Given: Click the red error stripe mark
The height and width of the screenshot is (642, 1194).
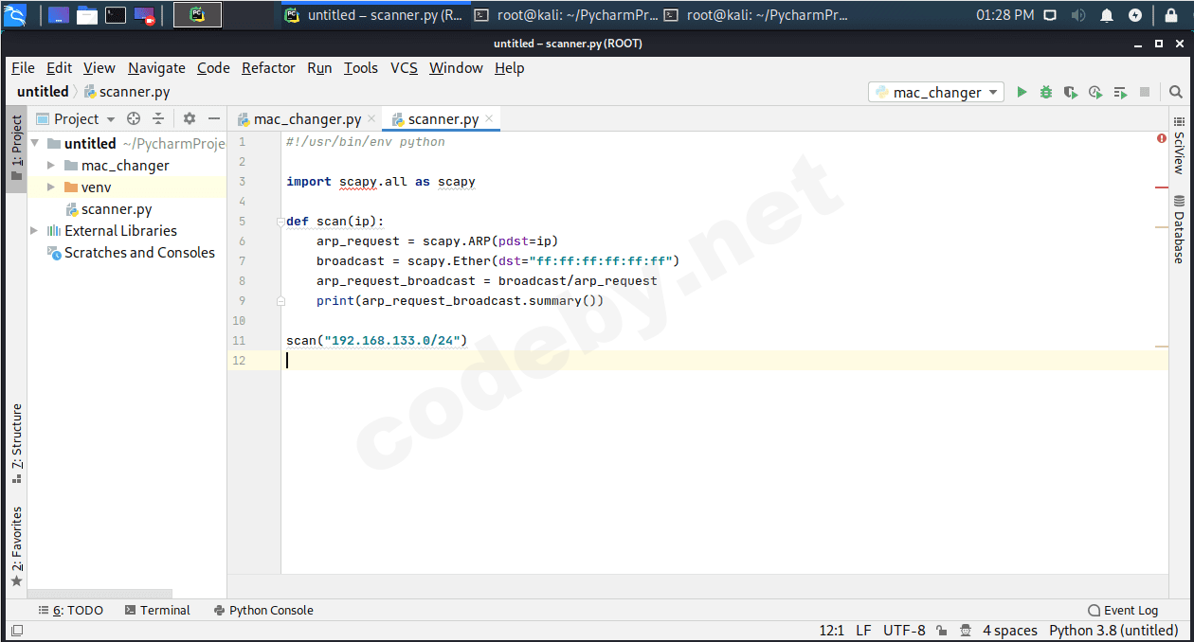Looking at the screenshot, I should pos(1161,187).
